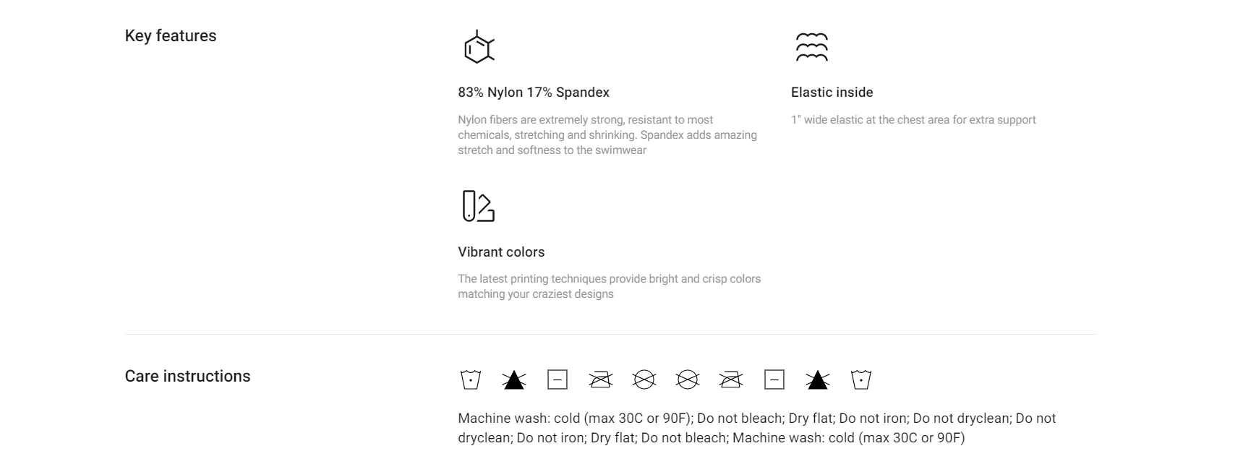Click the Key features heading

(171, 36)
